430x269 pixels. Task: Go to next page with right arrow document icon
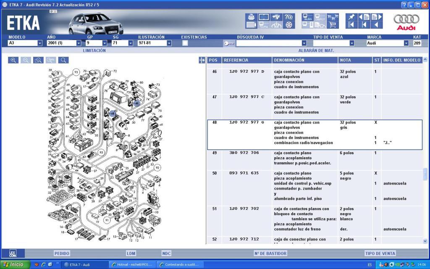coord(377,17)
